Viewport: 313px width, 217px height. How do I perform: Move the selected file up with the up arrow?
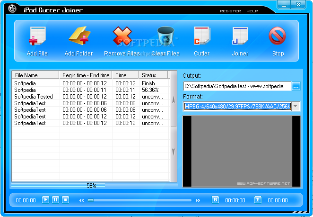pyautogui.click(x=174, y=99)
